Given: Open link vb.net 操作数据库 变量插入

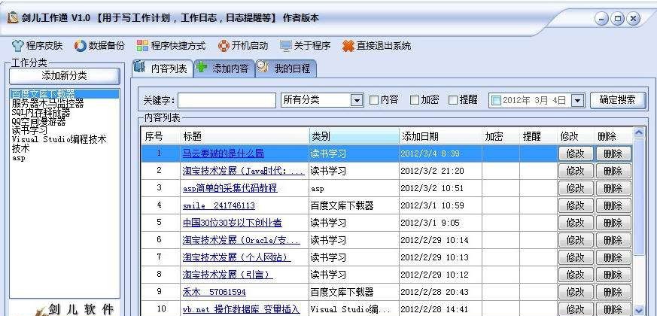Looking at the screenshot, I should [242, 309].
